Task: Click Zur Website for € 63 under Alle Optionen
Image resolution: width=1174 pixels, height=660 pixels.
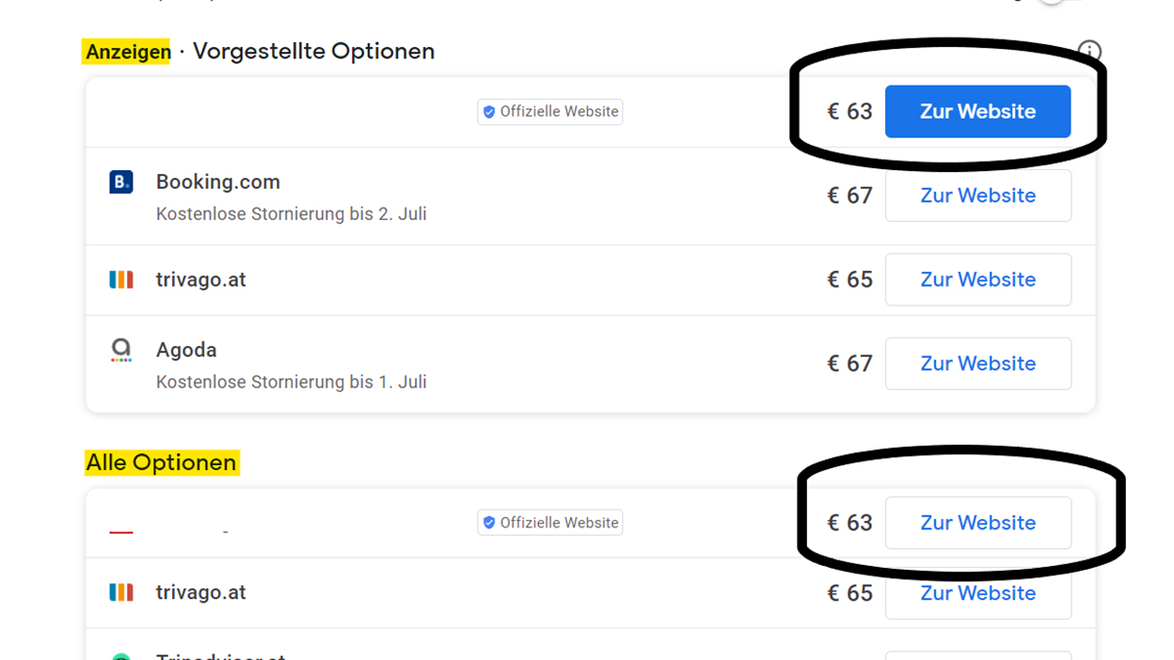Action: (977, 523)
